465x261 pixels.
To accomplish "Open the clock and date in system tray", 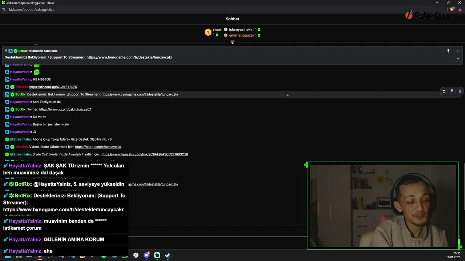I will [x=454, y=255].
